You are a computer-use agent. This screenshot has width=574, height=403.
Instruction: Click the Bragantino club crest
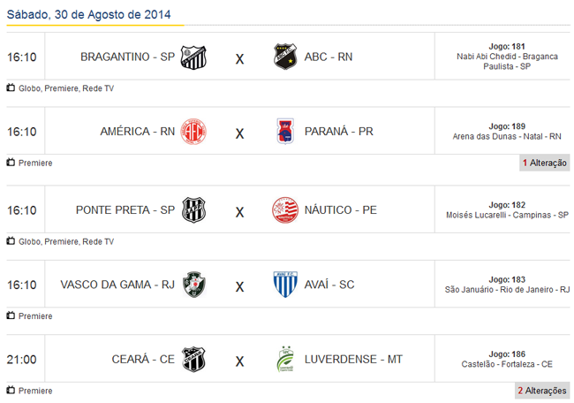(193, 57)
